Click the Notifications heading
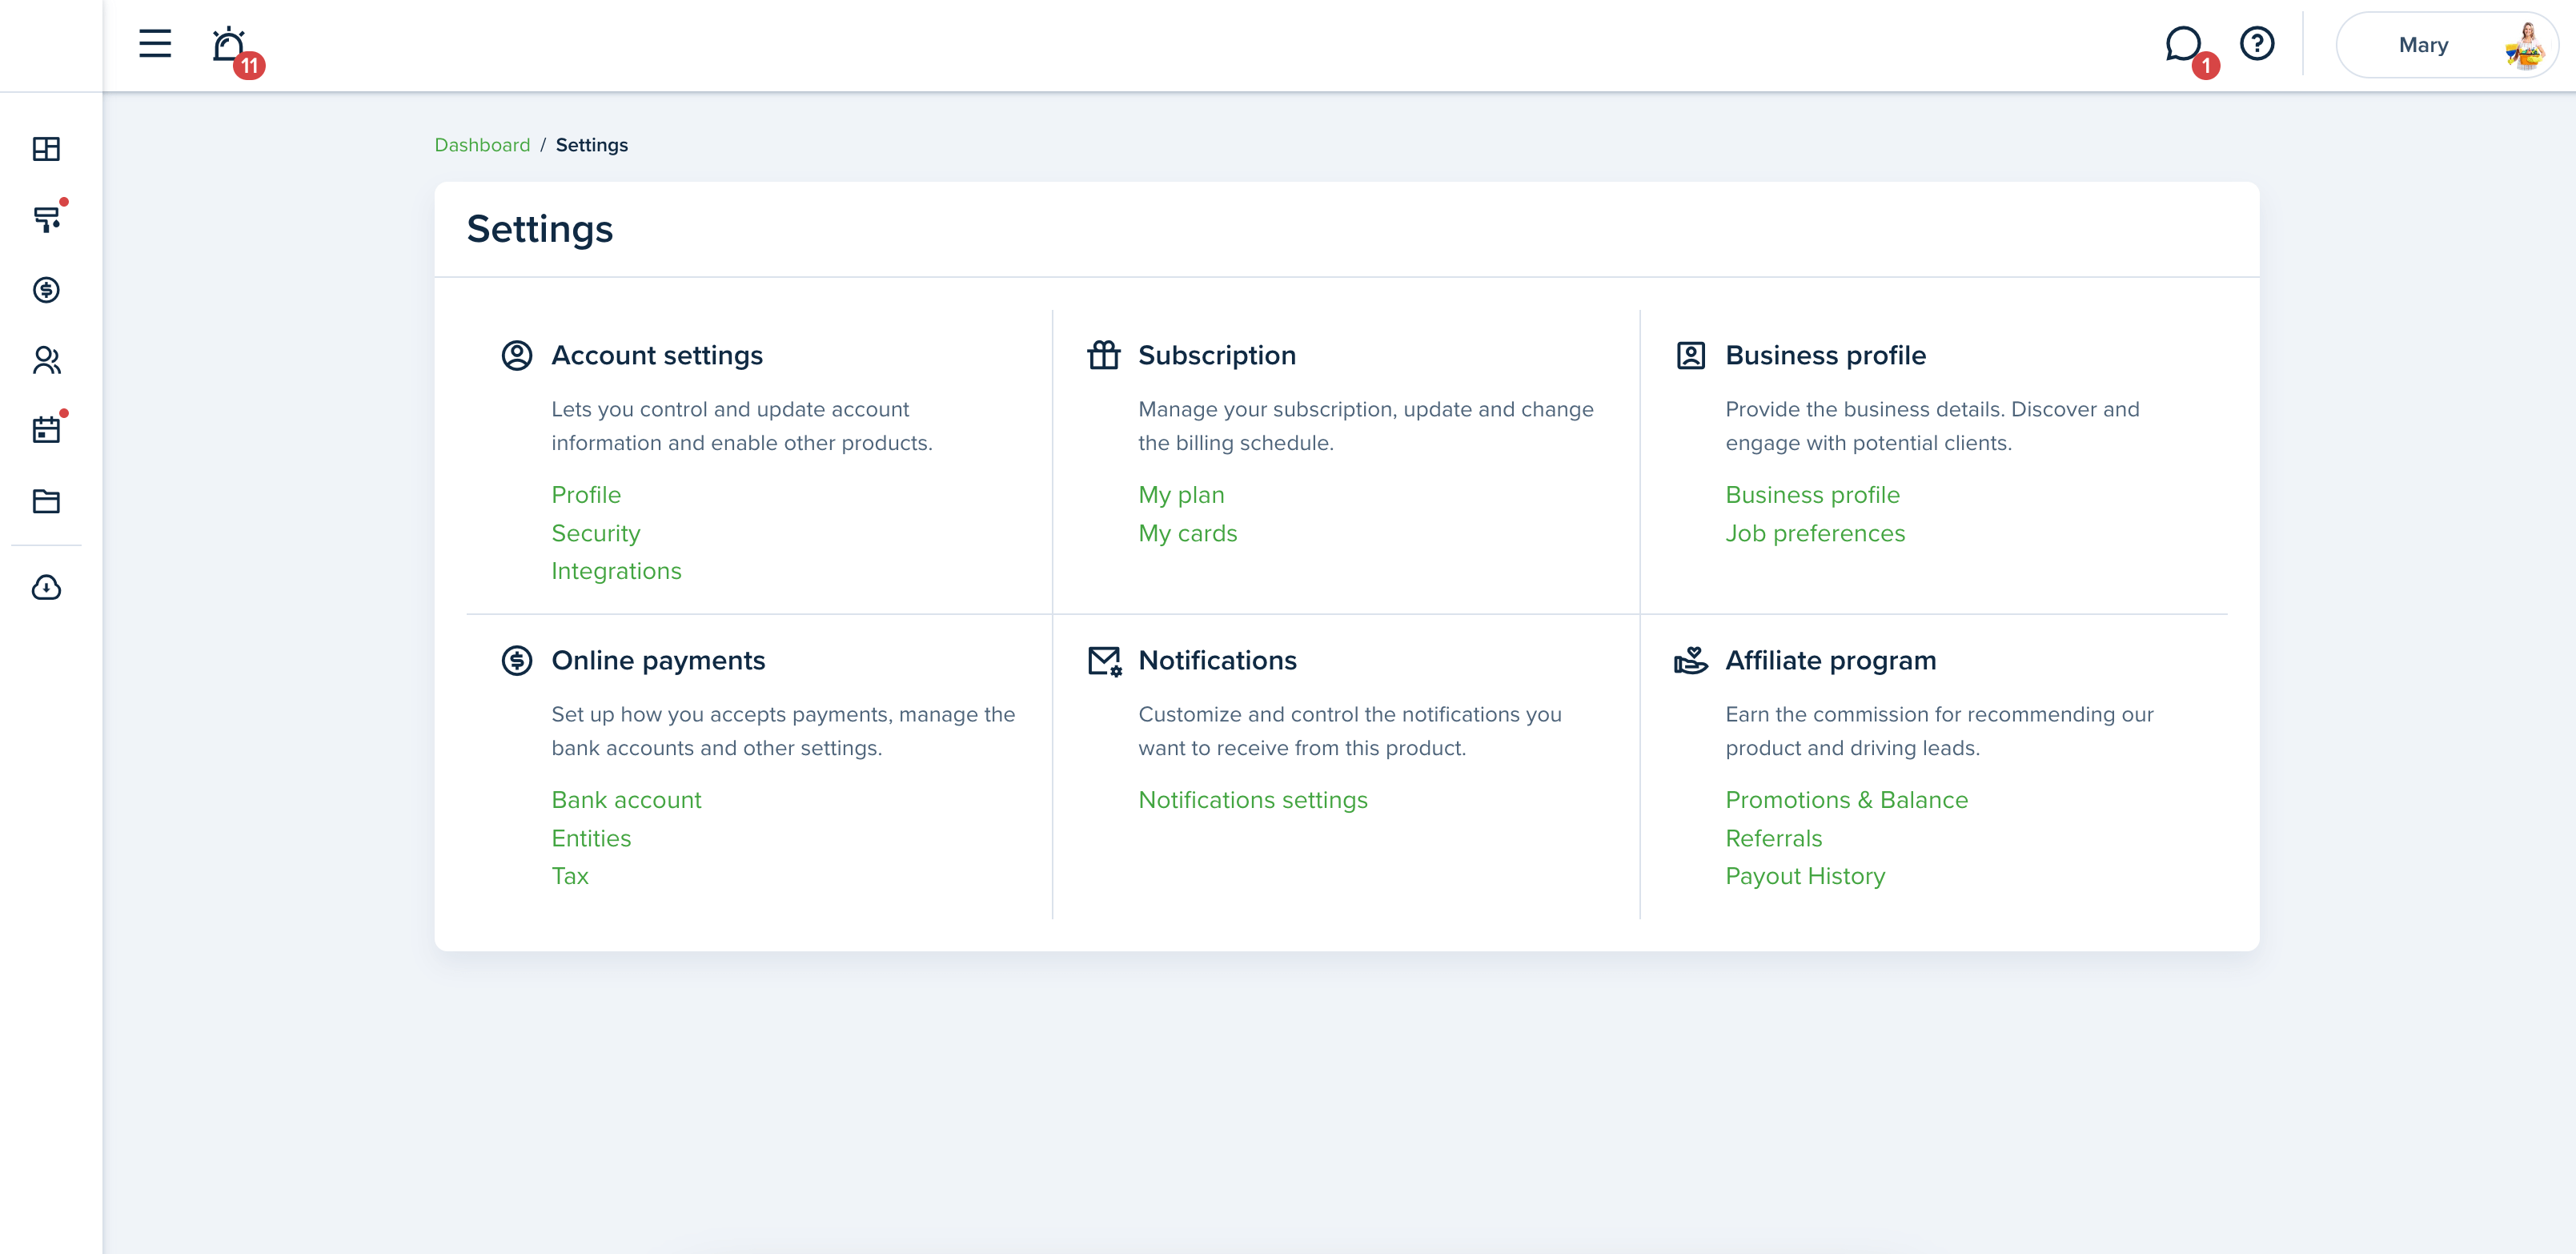The height and width of the screenshot is (1254, 2576). coord(1217,660)
